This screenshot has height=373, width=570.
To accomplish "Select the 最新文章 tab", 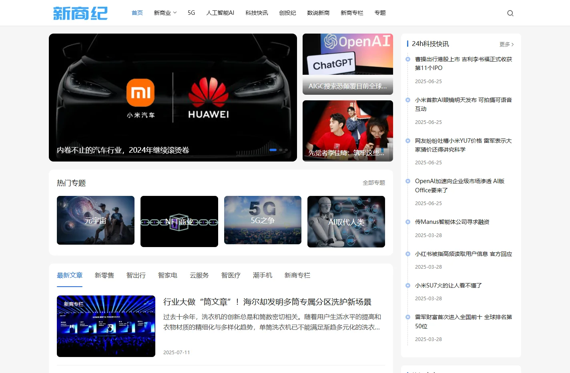I will click(x=70, y=275).
